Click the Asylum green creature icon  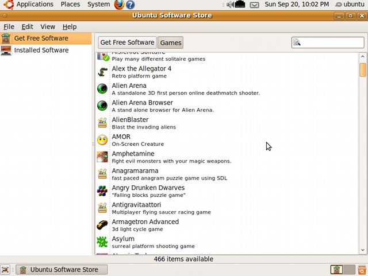tap(102, 242)
